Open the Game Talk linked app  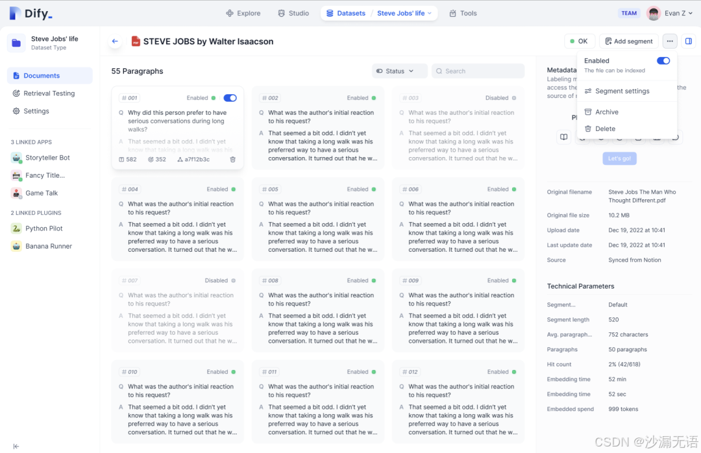click(x=42, y=193)
